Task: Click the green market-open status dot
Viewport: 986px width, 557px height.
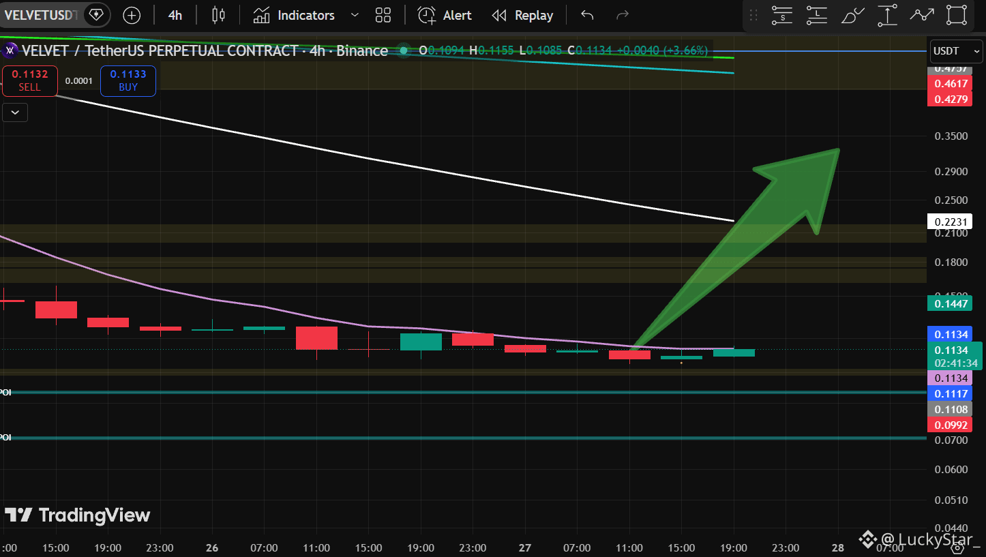Action: pyautogui.click(x=404, y=50)
